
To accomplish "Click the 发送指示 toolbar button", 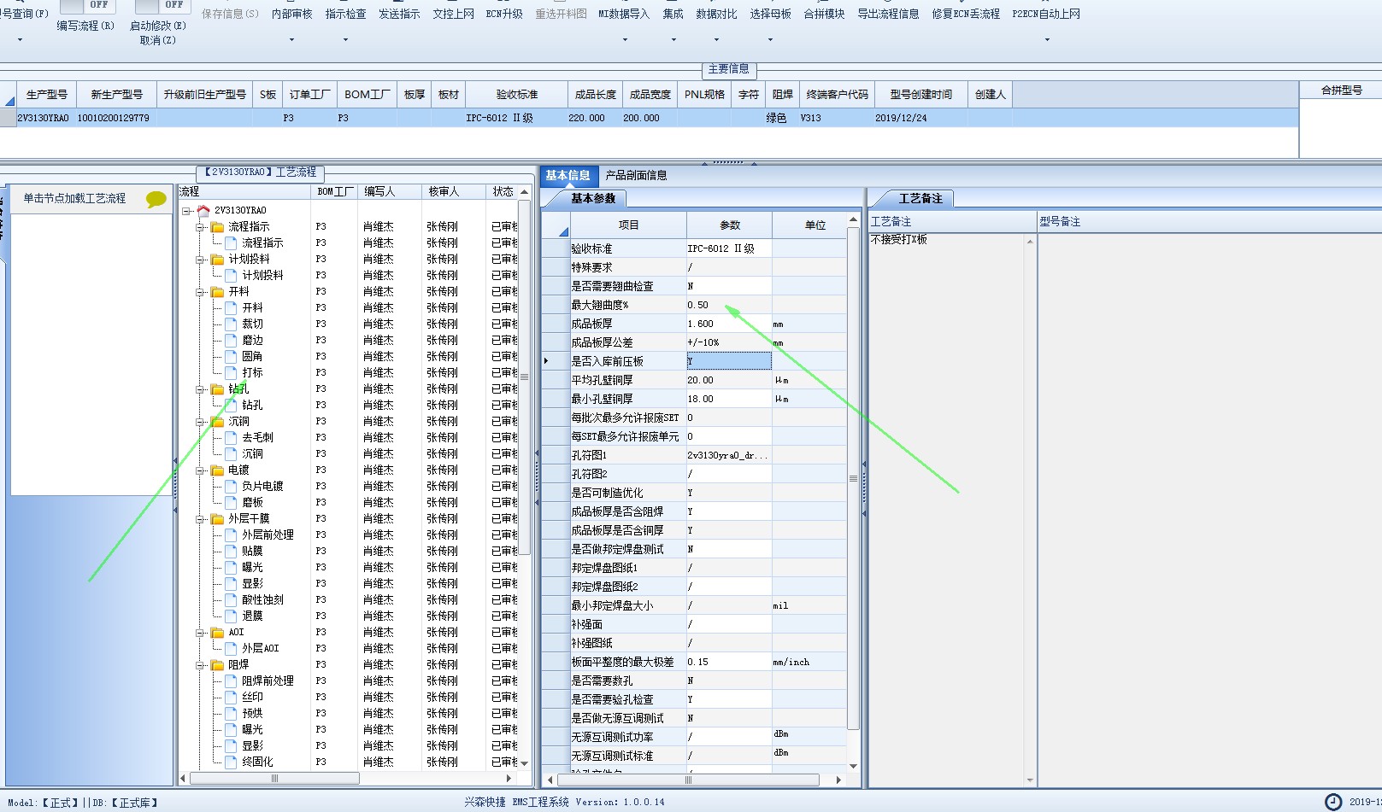I will (x=399, y=14).
